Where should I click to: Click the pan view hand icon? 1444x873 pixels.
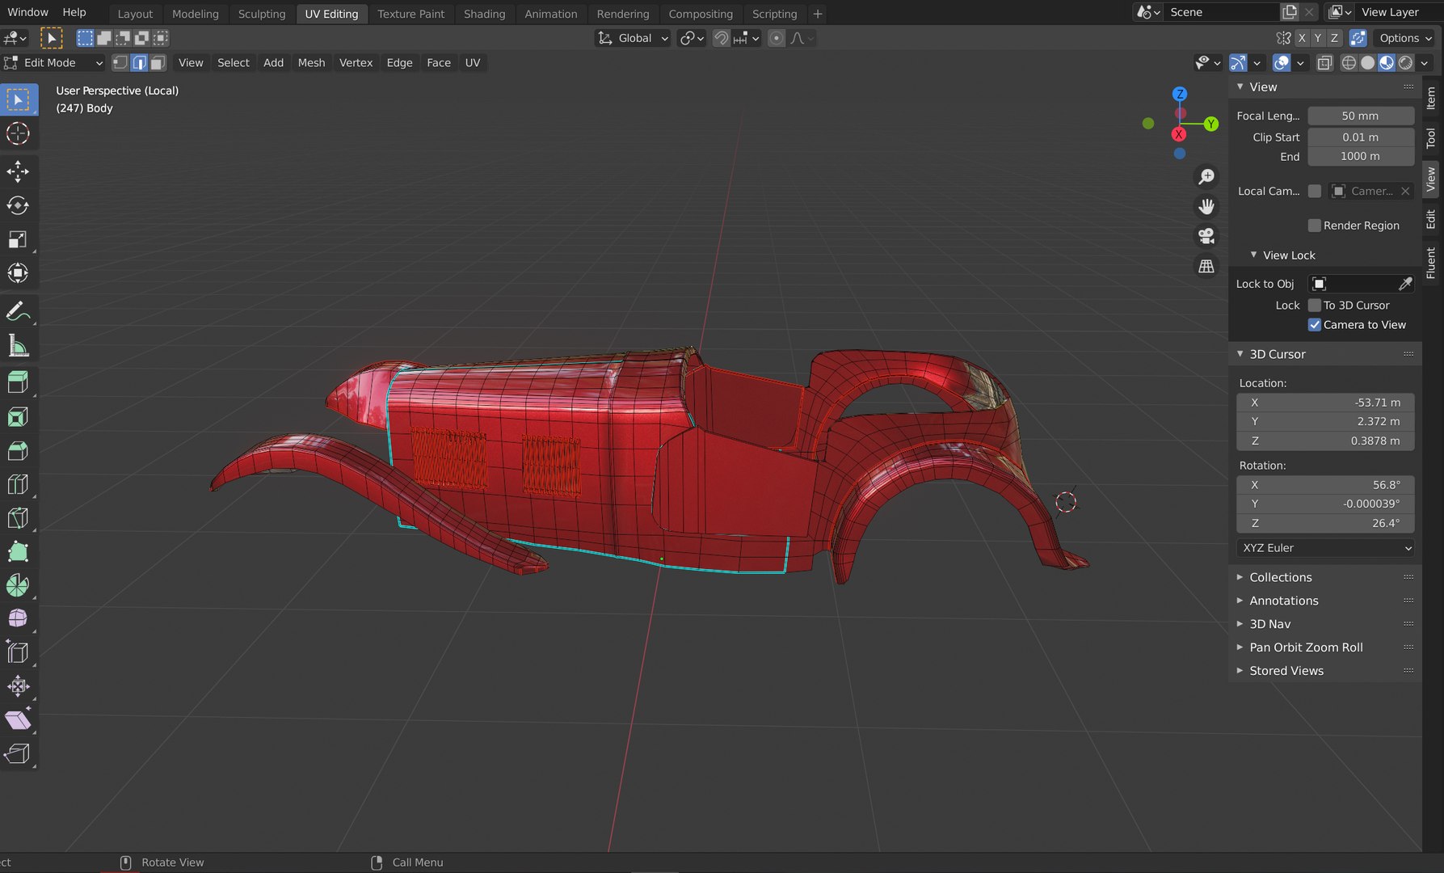pyautogui.click(x=1206, y=206)
